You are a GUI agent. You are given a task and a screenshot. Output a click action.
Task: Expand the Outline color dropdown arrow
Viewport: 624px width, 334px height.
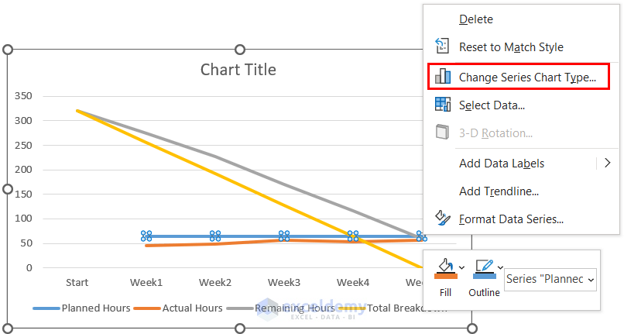[x=501, y=268]
